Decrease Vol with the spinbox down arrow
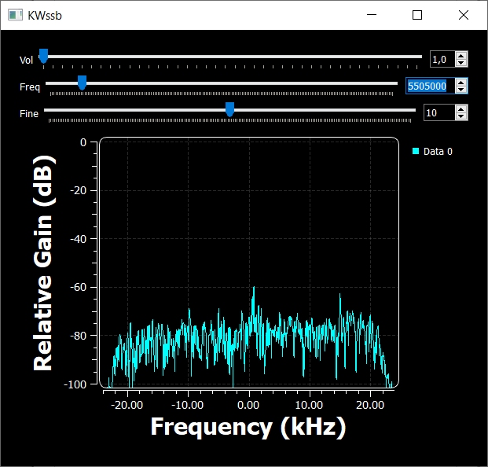Image resolution: width=488 pixels, height=467 pixels. coord(461,63)
